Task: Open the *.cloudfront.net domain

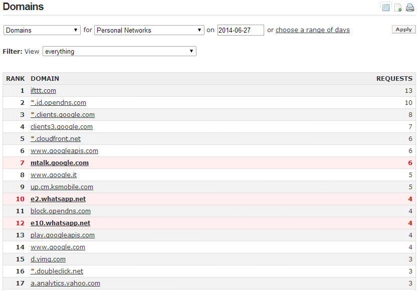Action: pyautogui.click(x=56, y=139)
